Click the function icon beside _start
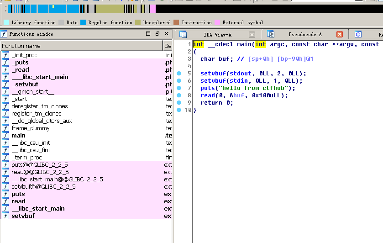383x243 pixels. pyautogui.click(x=5, y=99)
